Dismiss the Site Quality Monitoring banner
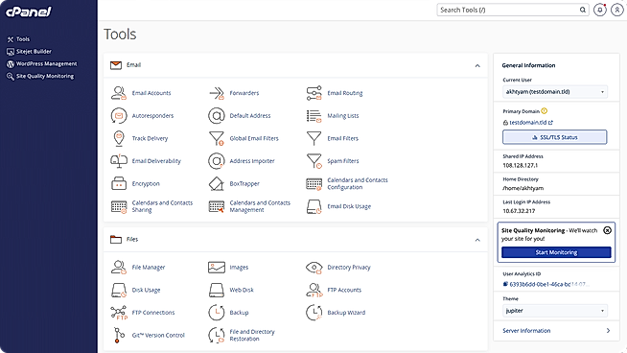Image resolution: width=627 pixels, height=353 pixels. (x=607, y=230)
